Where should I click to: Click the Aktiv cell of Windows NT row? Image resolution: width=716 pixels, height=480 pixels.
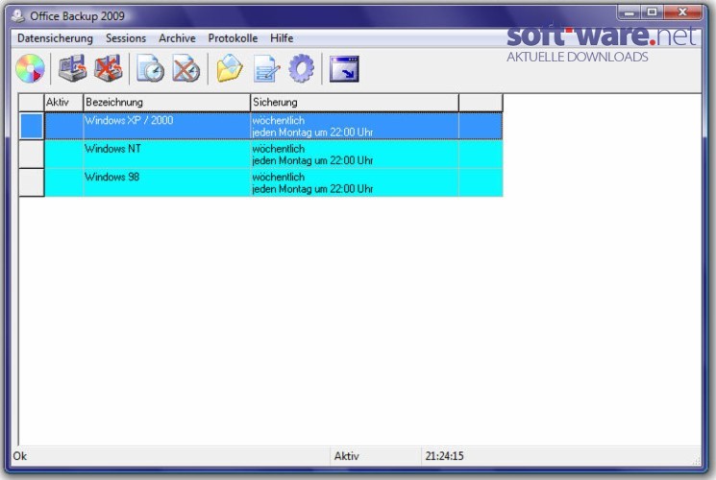64,155
